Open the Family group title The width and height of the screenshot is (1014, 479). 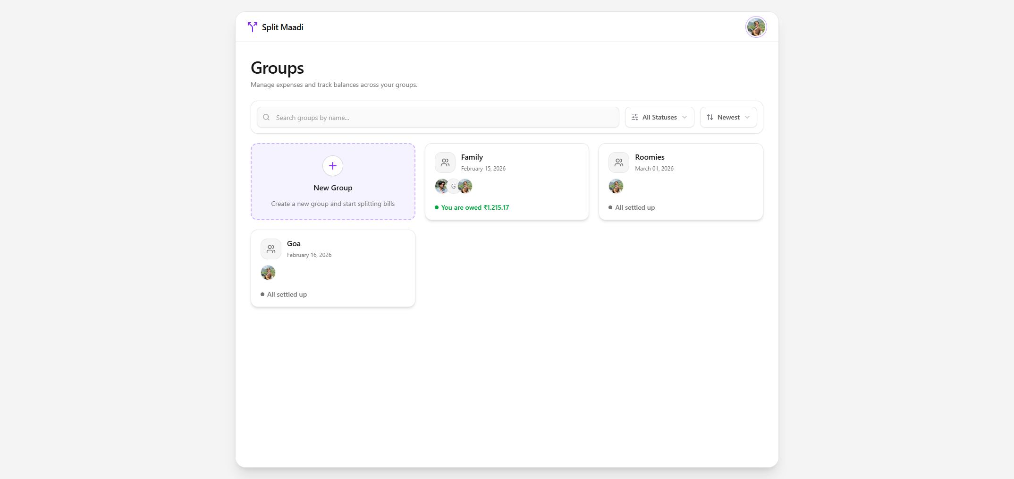(472, 157)
